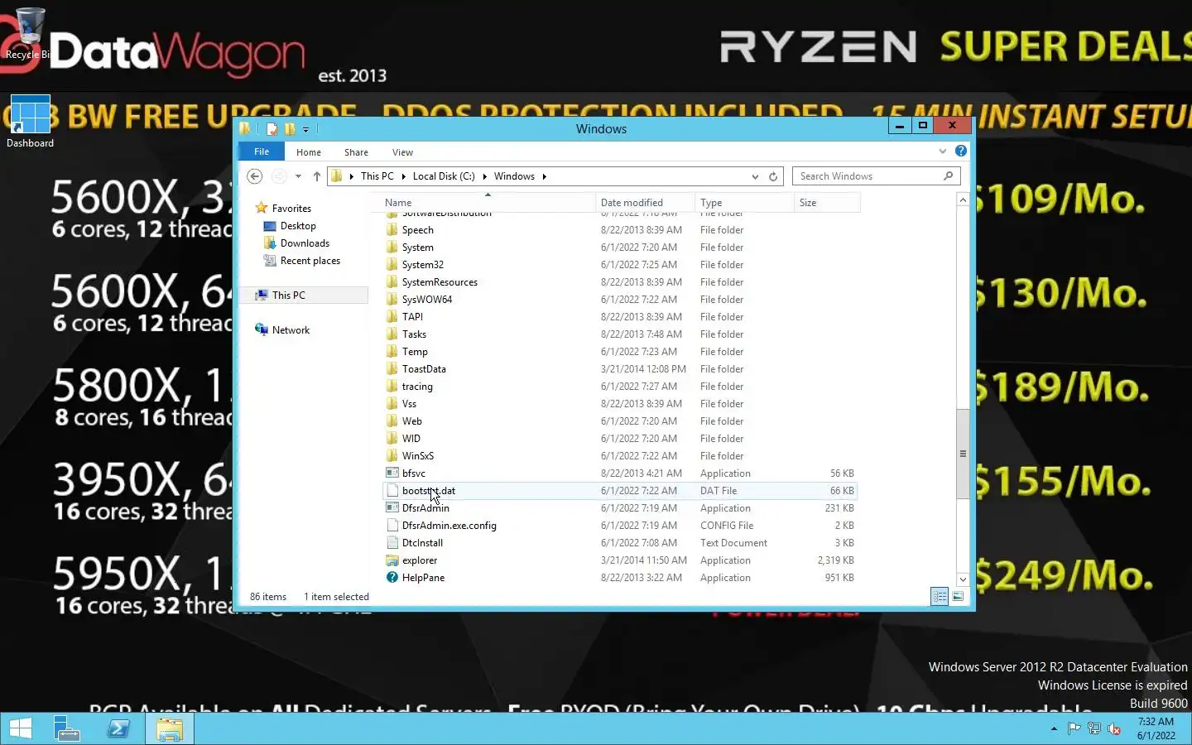Select This PC in the navigation pane
The height and width of the screenshot is (745, 1192).
coord(288,296)
